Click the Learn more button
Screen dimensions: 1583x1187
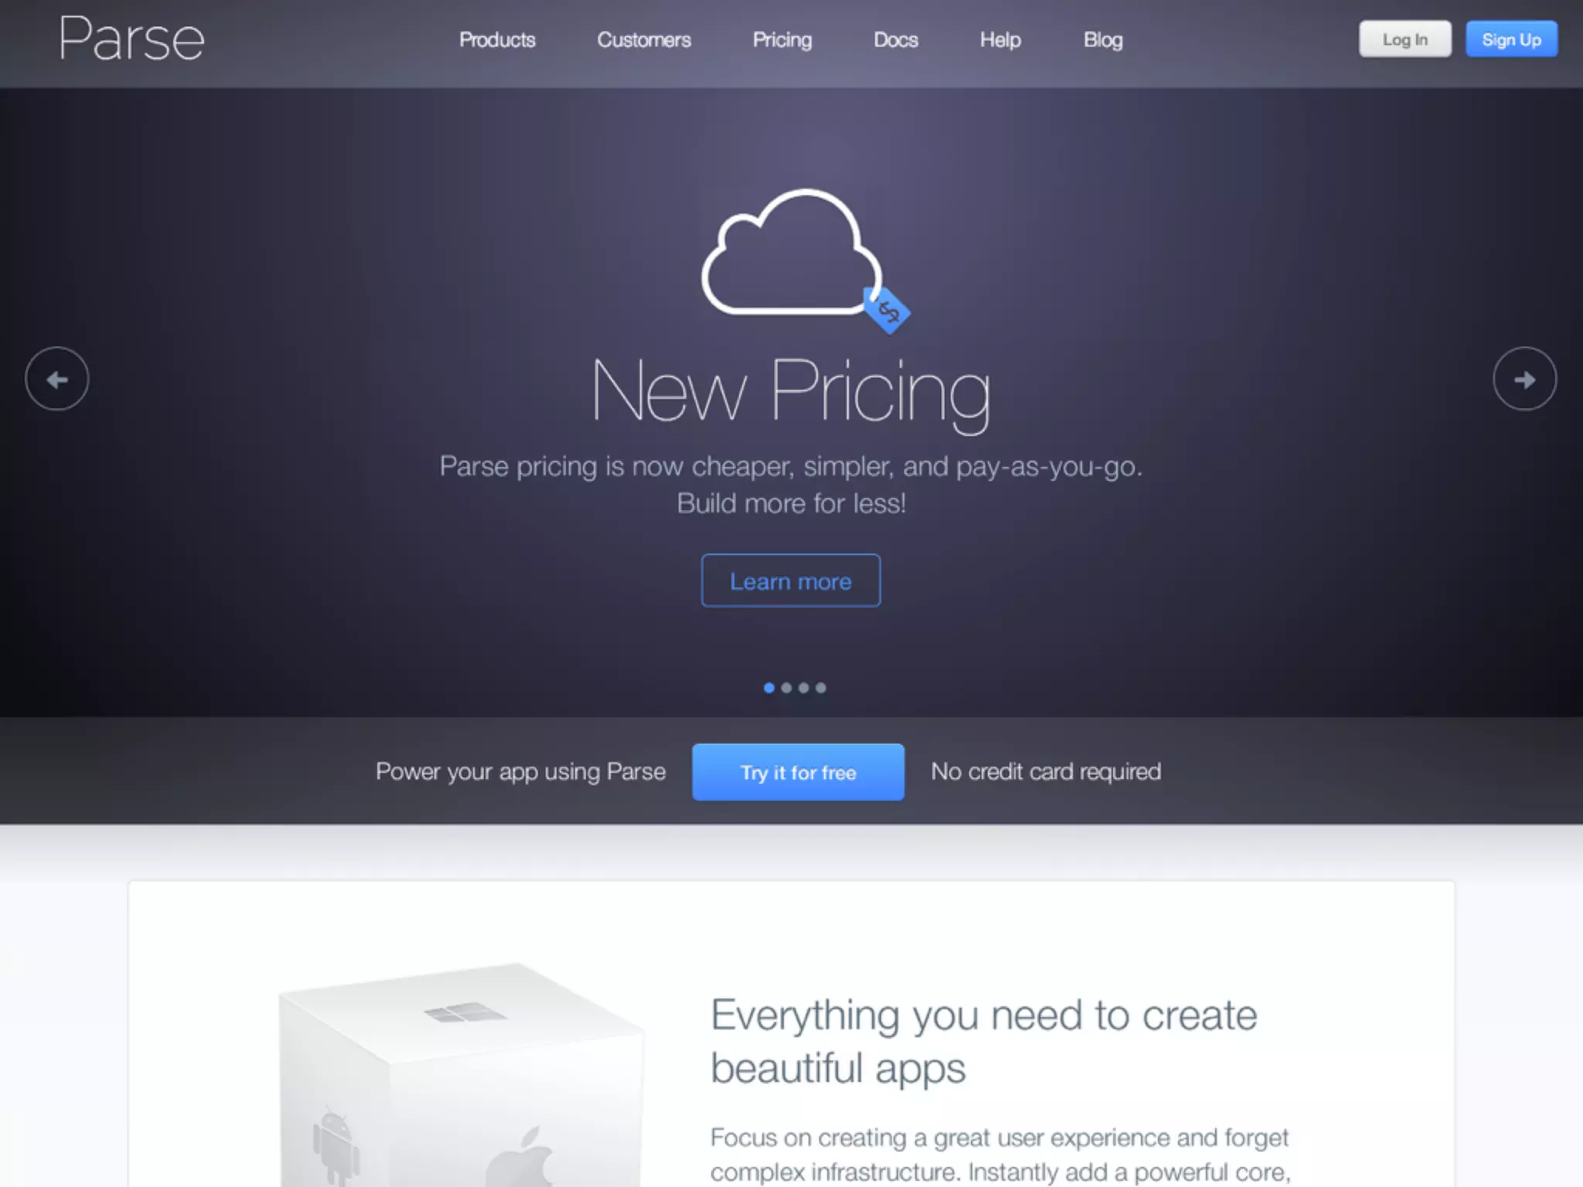tap(791, 580)
